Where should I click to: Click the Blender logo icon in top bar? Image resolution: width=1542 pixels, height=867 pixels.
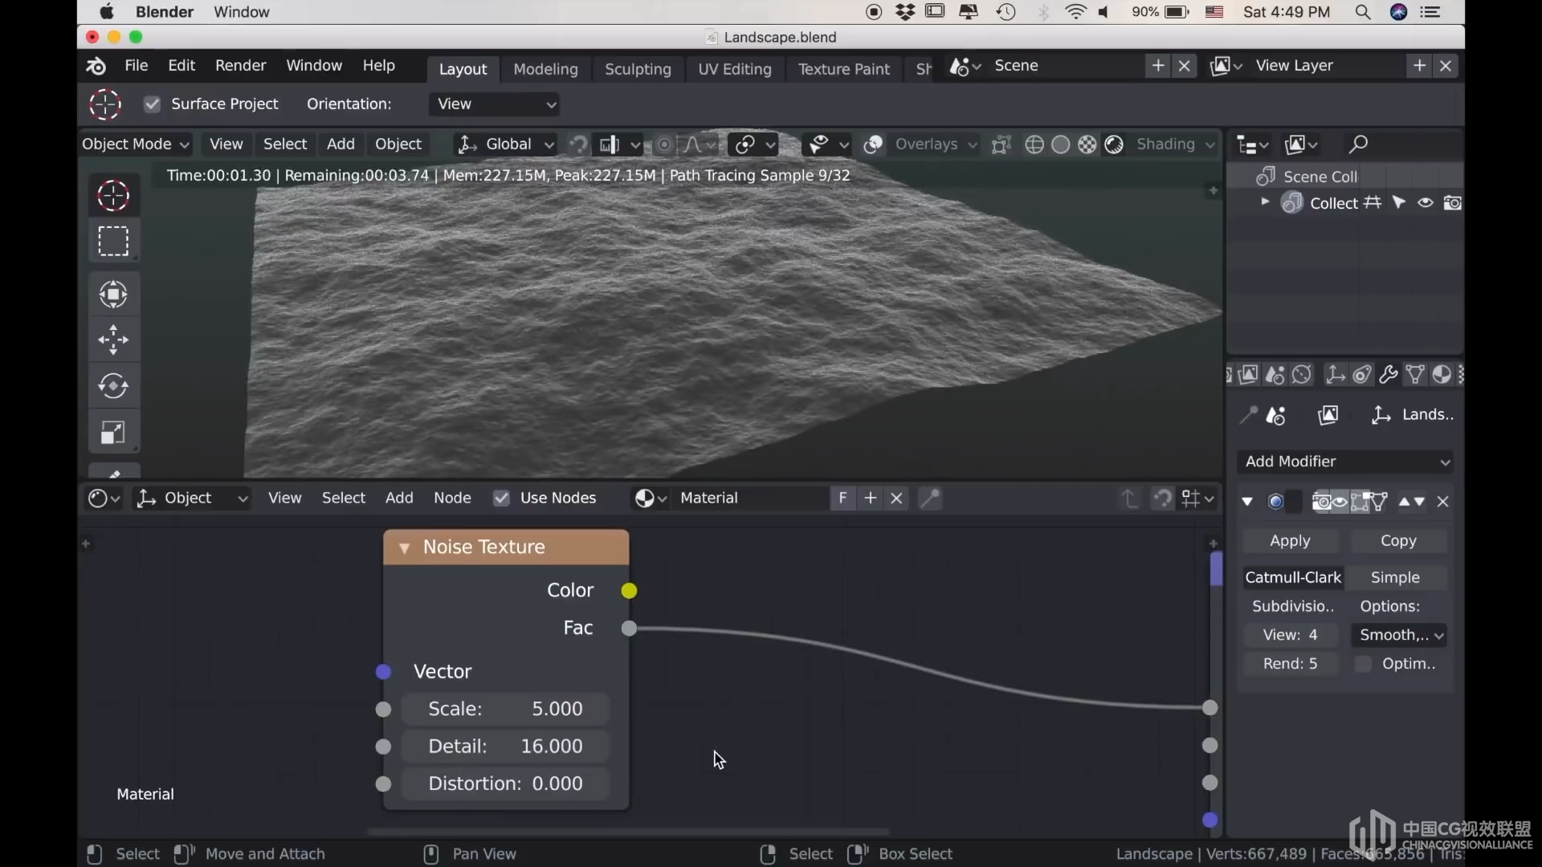click(x=96, y=66)
